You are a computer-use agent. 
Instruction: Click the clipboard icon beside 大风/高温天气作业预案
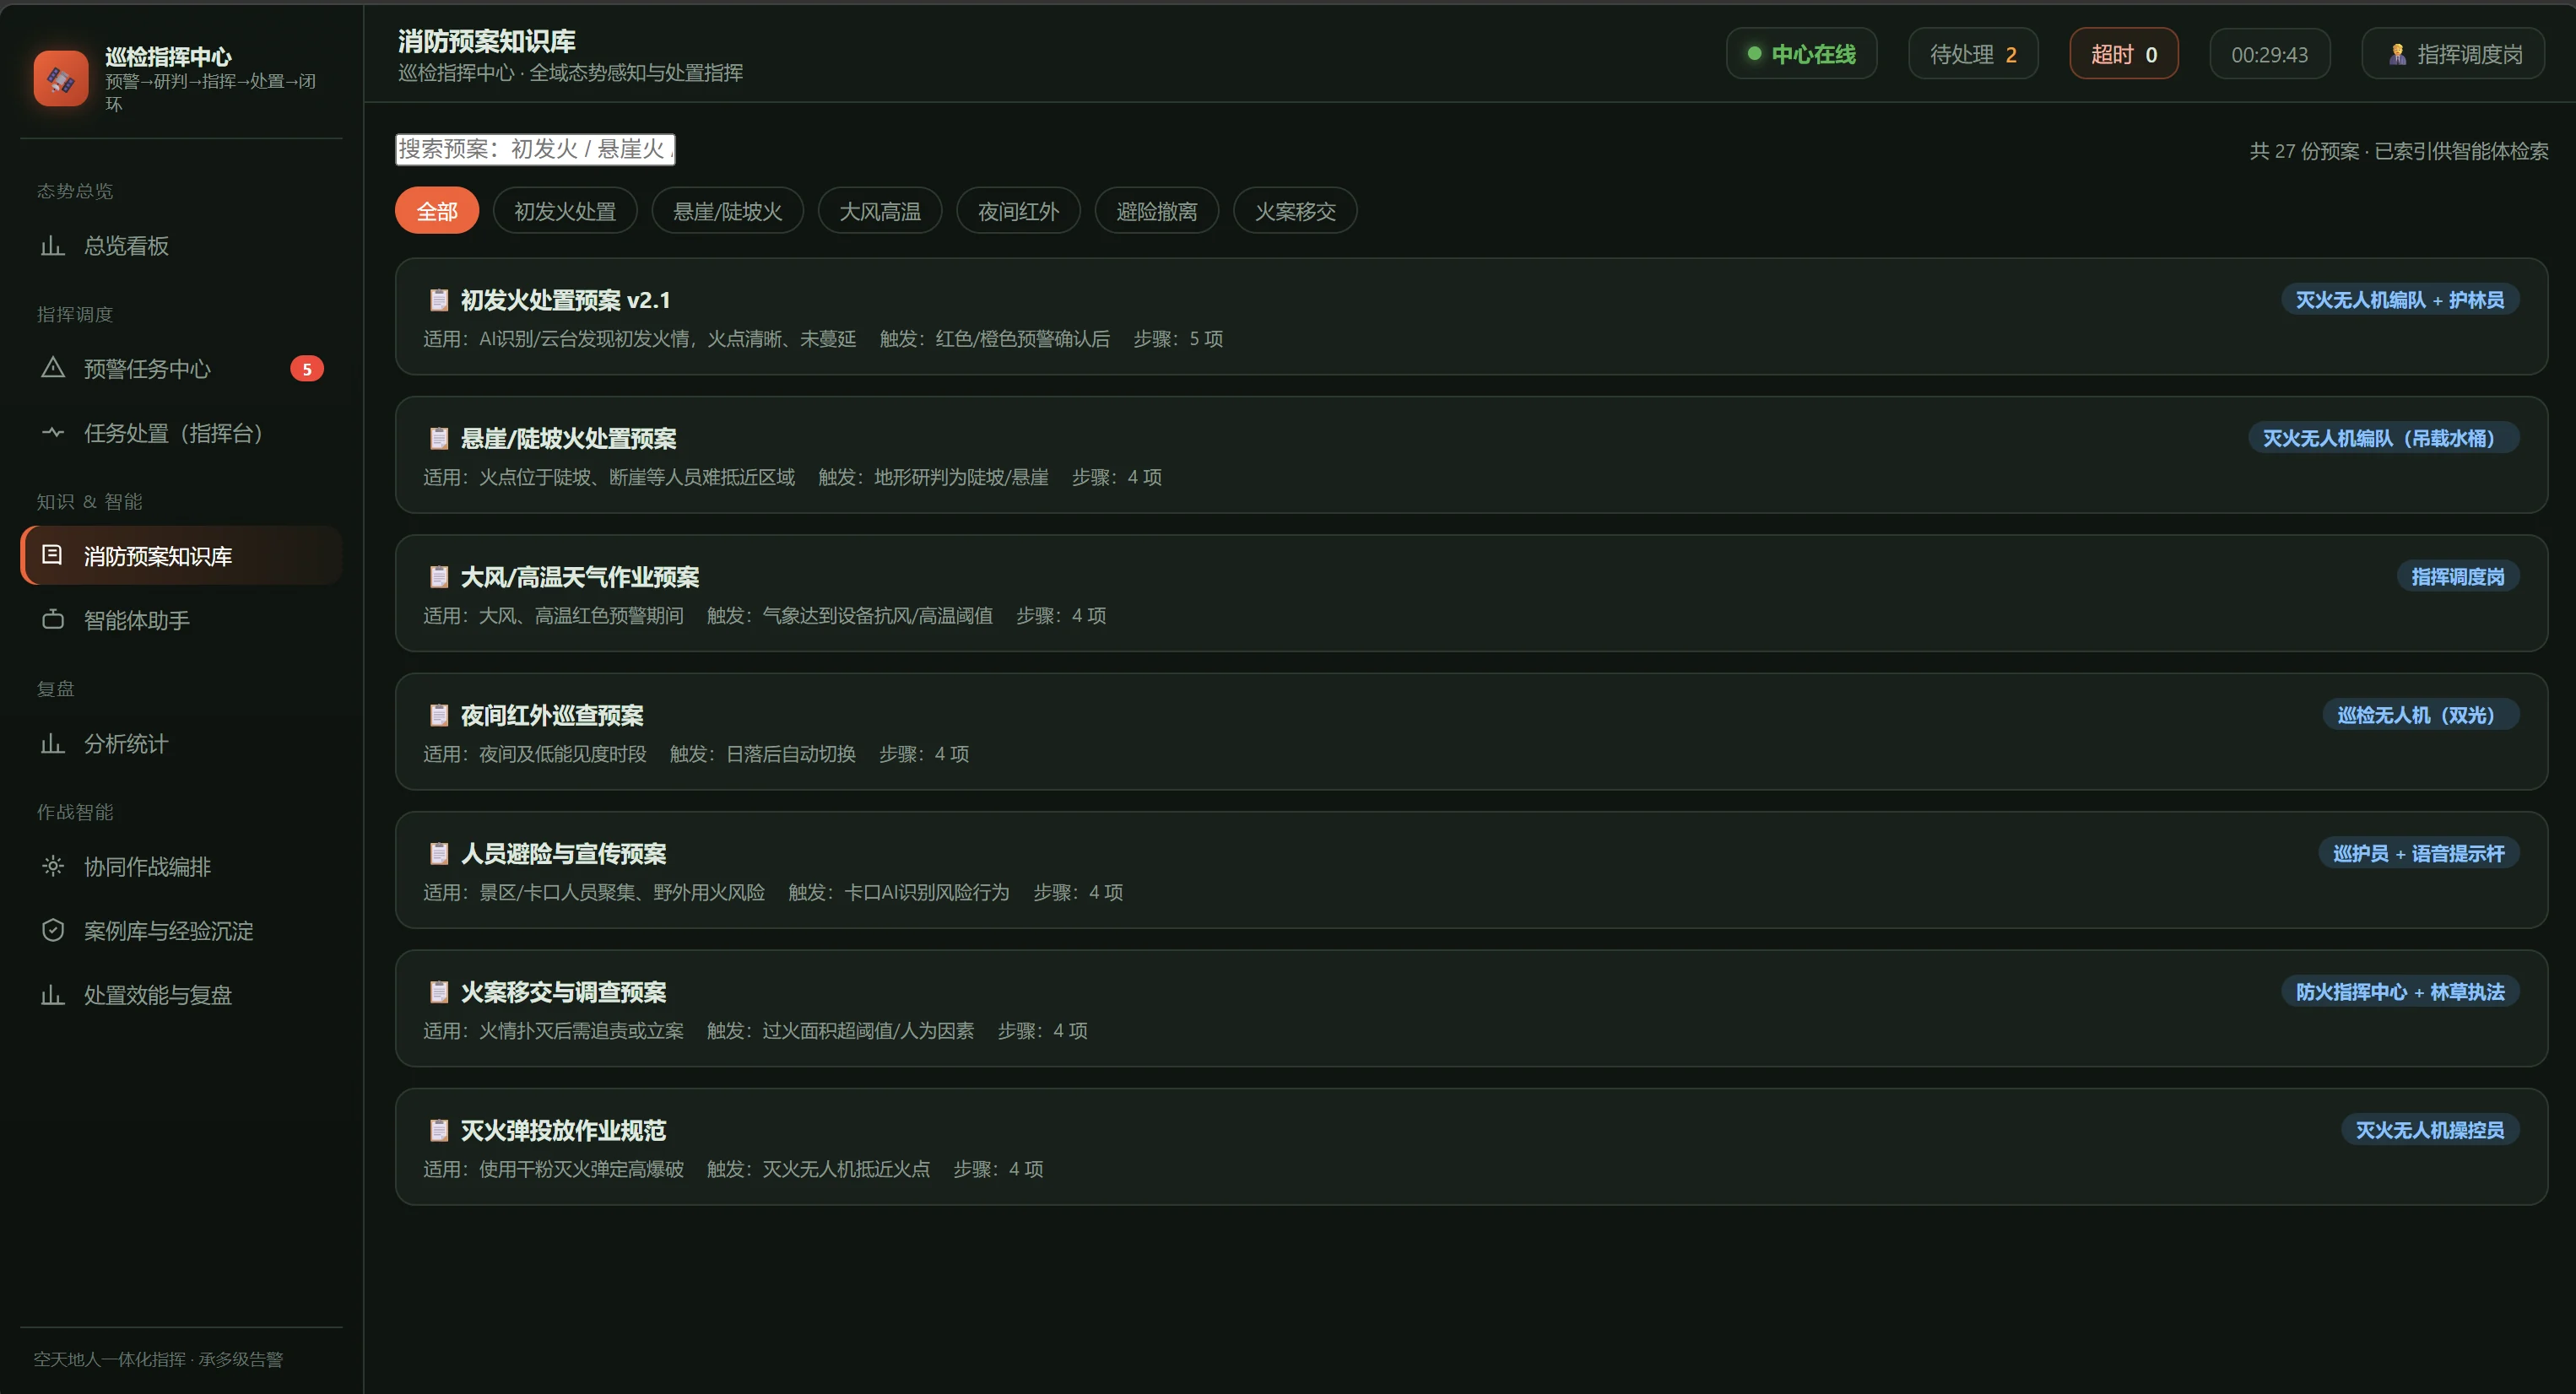click(x=438, y=577)
